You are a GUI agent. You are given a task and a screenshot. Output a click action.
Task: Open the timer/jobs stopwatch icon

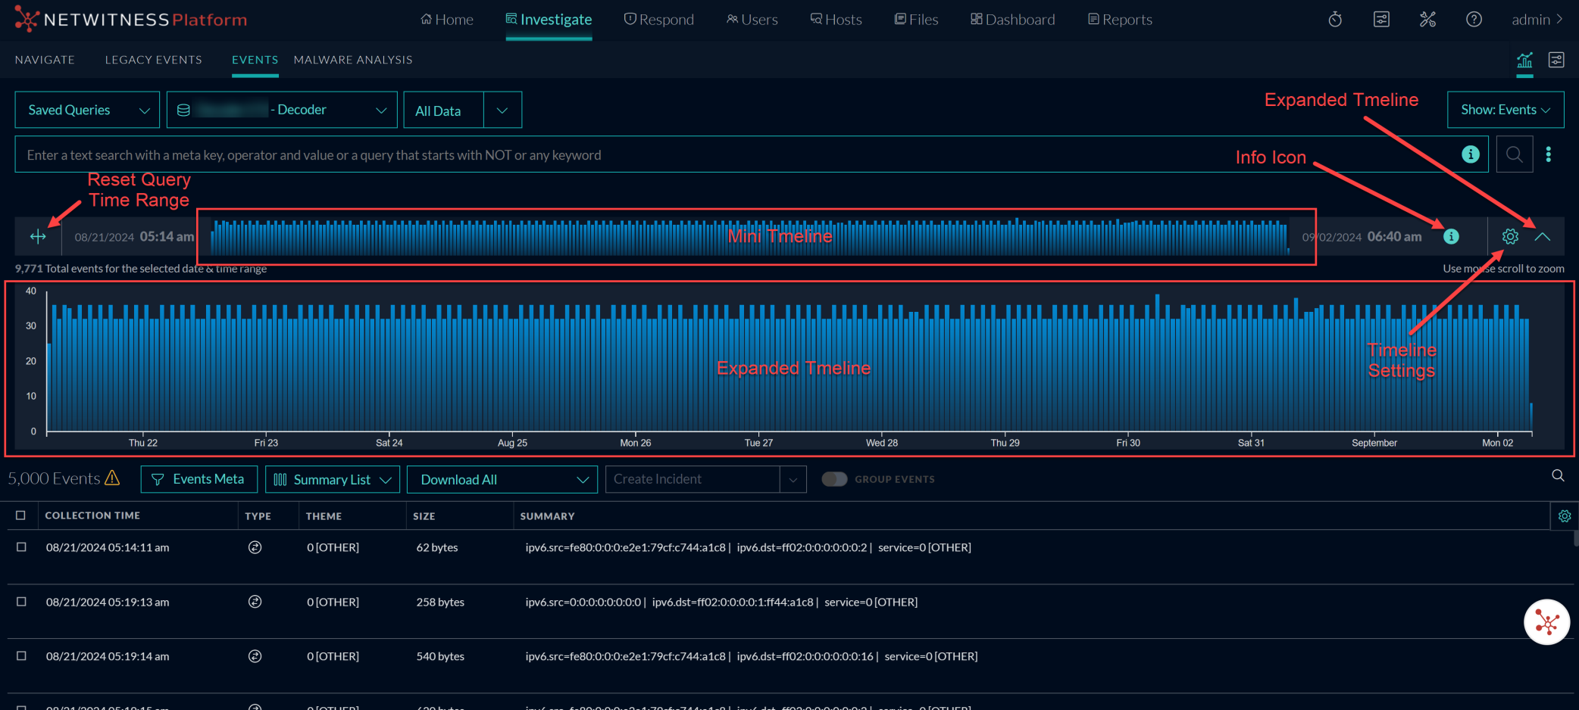[x=1334, y=19]
